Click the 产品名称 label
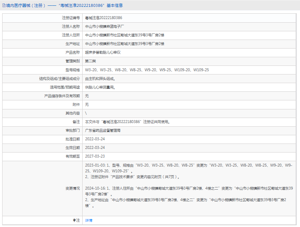 (x=72, y=52)
